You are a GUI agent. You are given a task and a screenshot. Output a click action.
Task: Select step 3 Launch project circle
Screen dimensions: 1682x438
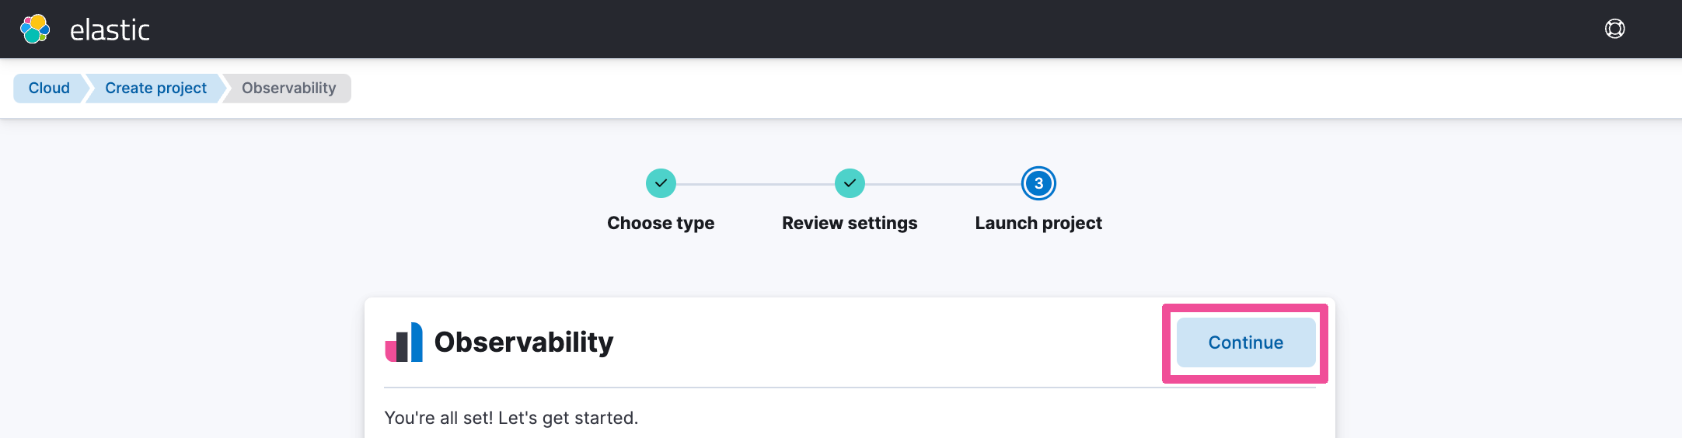(x=1038, y=183)
